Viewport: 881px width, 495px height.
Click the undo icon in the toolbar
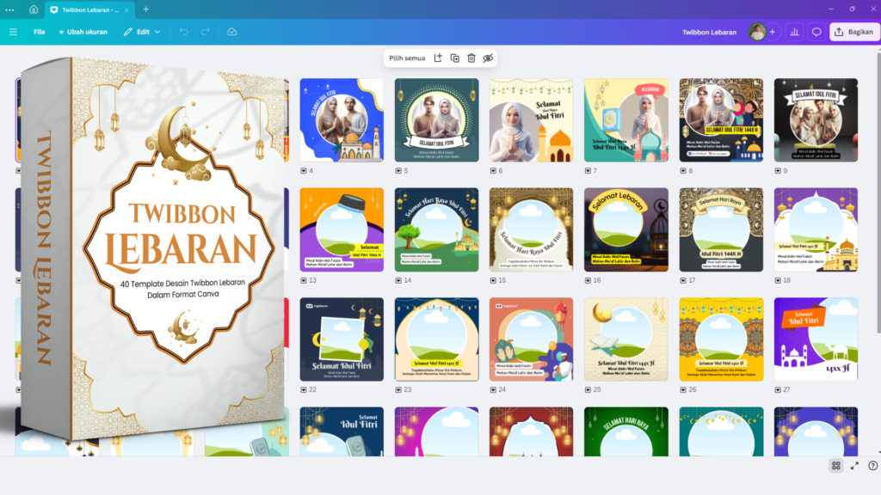pyautogui.click(x=182, y=32)
